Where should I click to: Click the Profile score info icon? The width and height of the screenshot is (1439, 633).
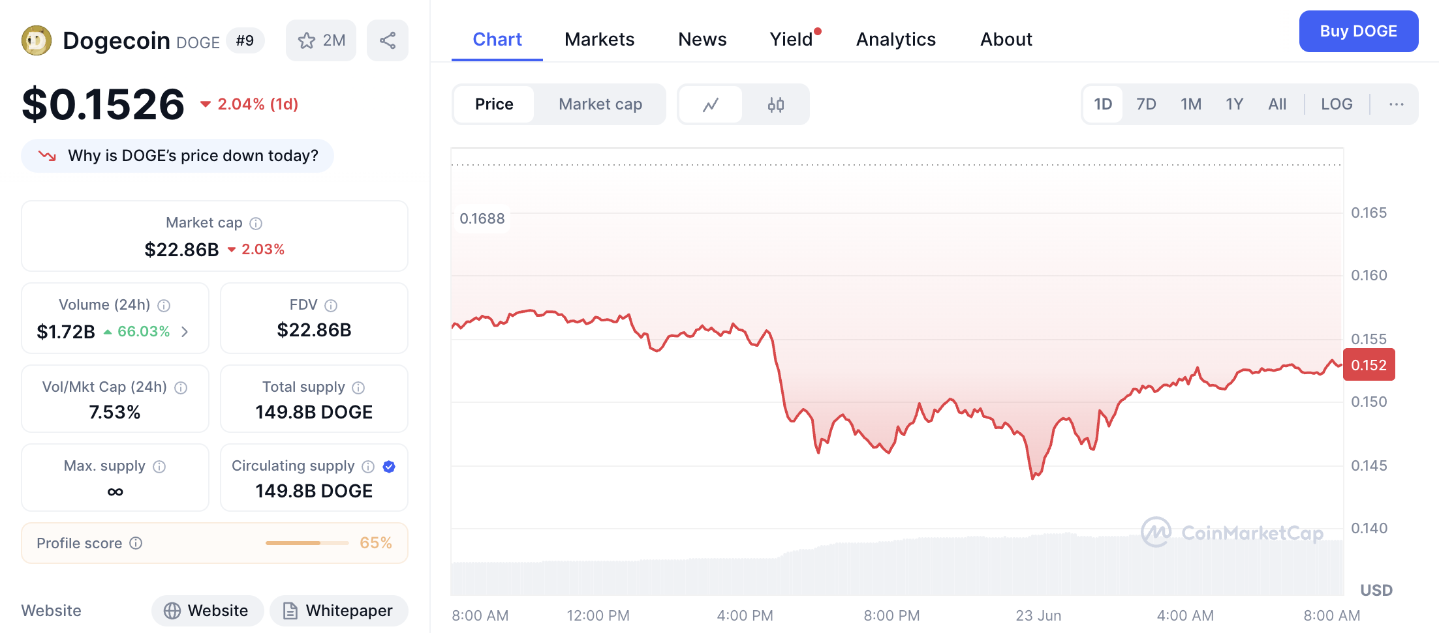point(136,543)
